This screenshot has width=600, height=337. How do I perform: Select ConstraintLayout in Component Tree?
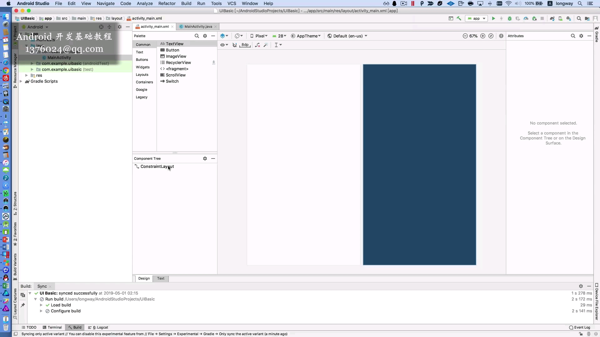(157, 167)
